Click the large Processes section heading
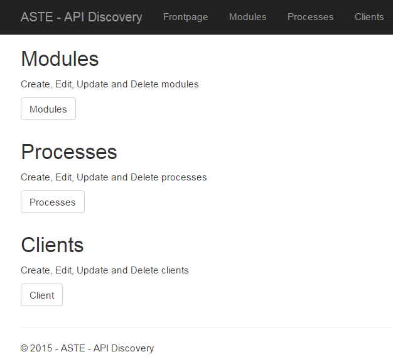Image resolution: width=393 pixels, height=364 pixels. 69,152
